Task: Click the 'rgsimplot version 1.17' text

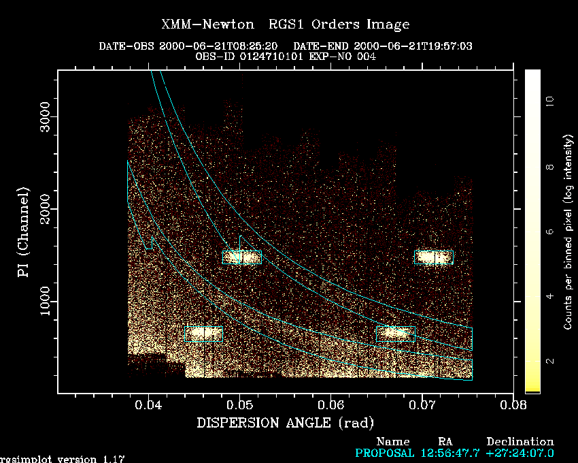Action: pos(63,459)
